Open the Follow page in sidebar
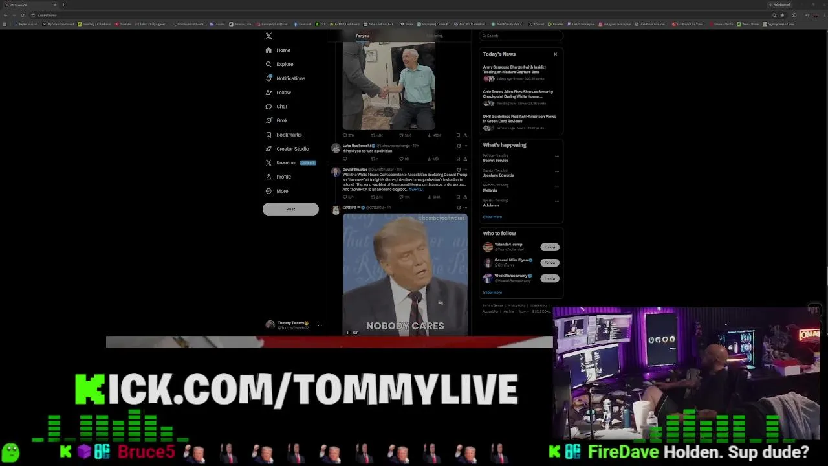 pos(278,93)
